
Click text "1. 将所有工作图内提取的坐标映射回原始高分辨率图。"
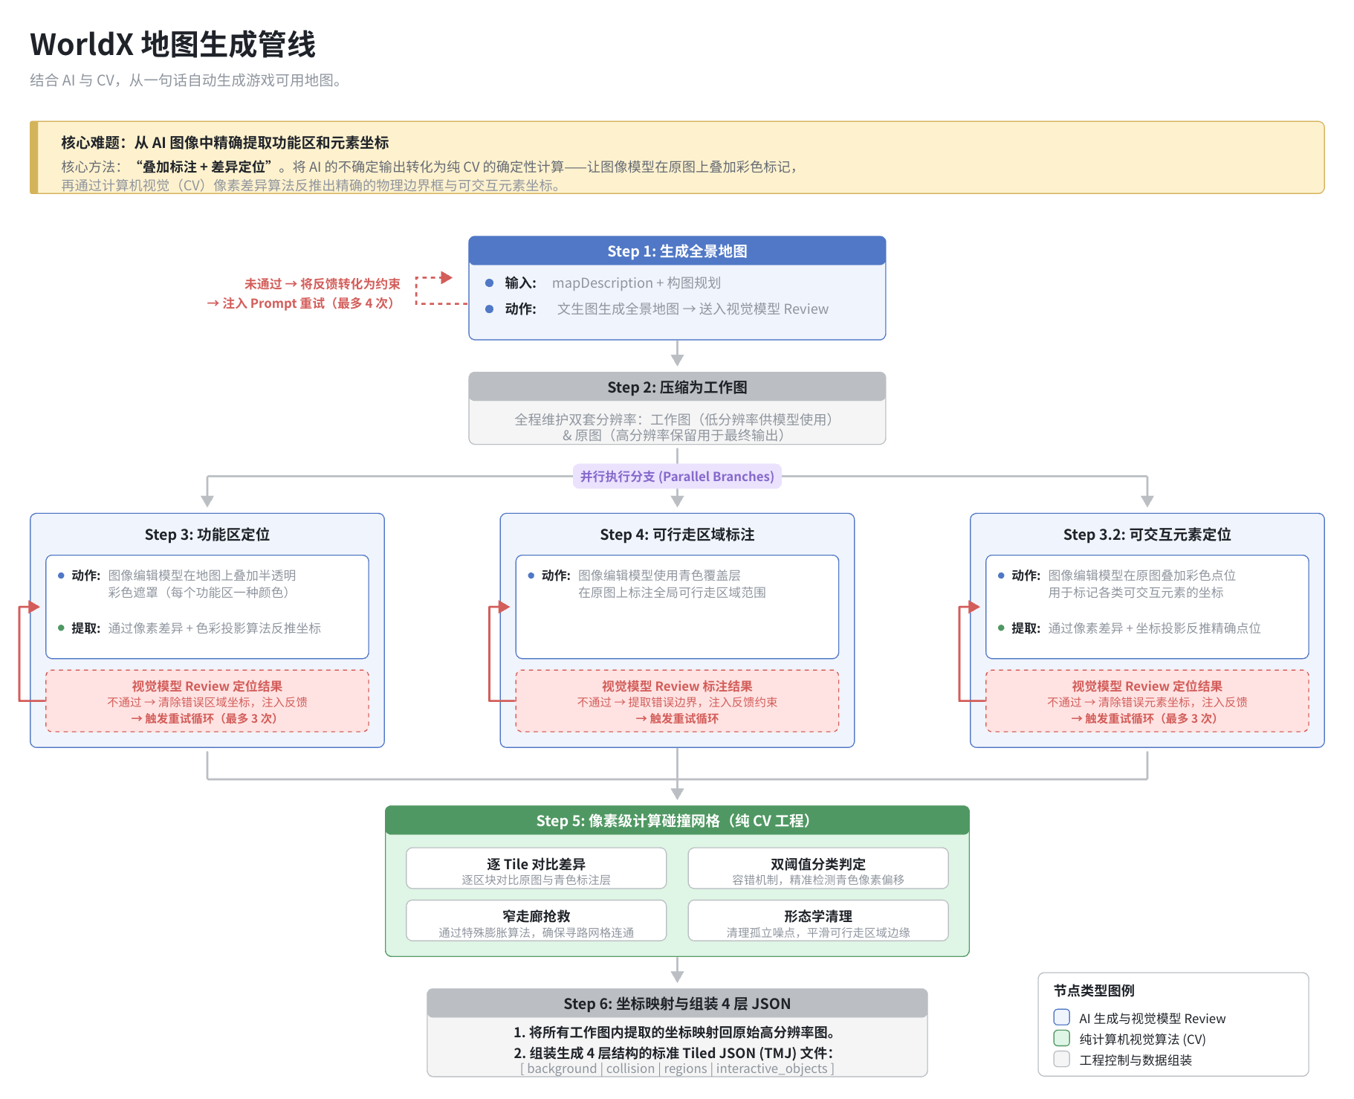(677, 1032)
